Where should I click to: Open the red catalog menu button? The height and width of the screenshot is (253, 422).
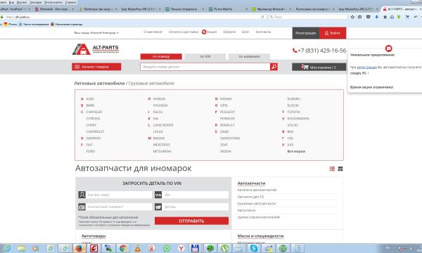[x=96, y=67]
